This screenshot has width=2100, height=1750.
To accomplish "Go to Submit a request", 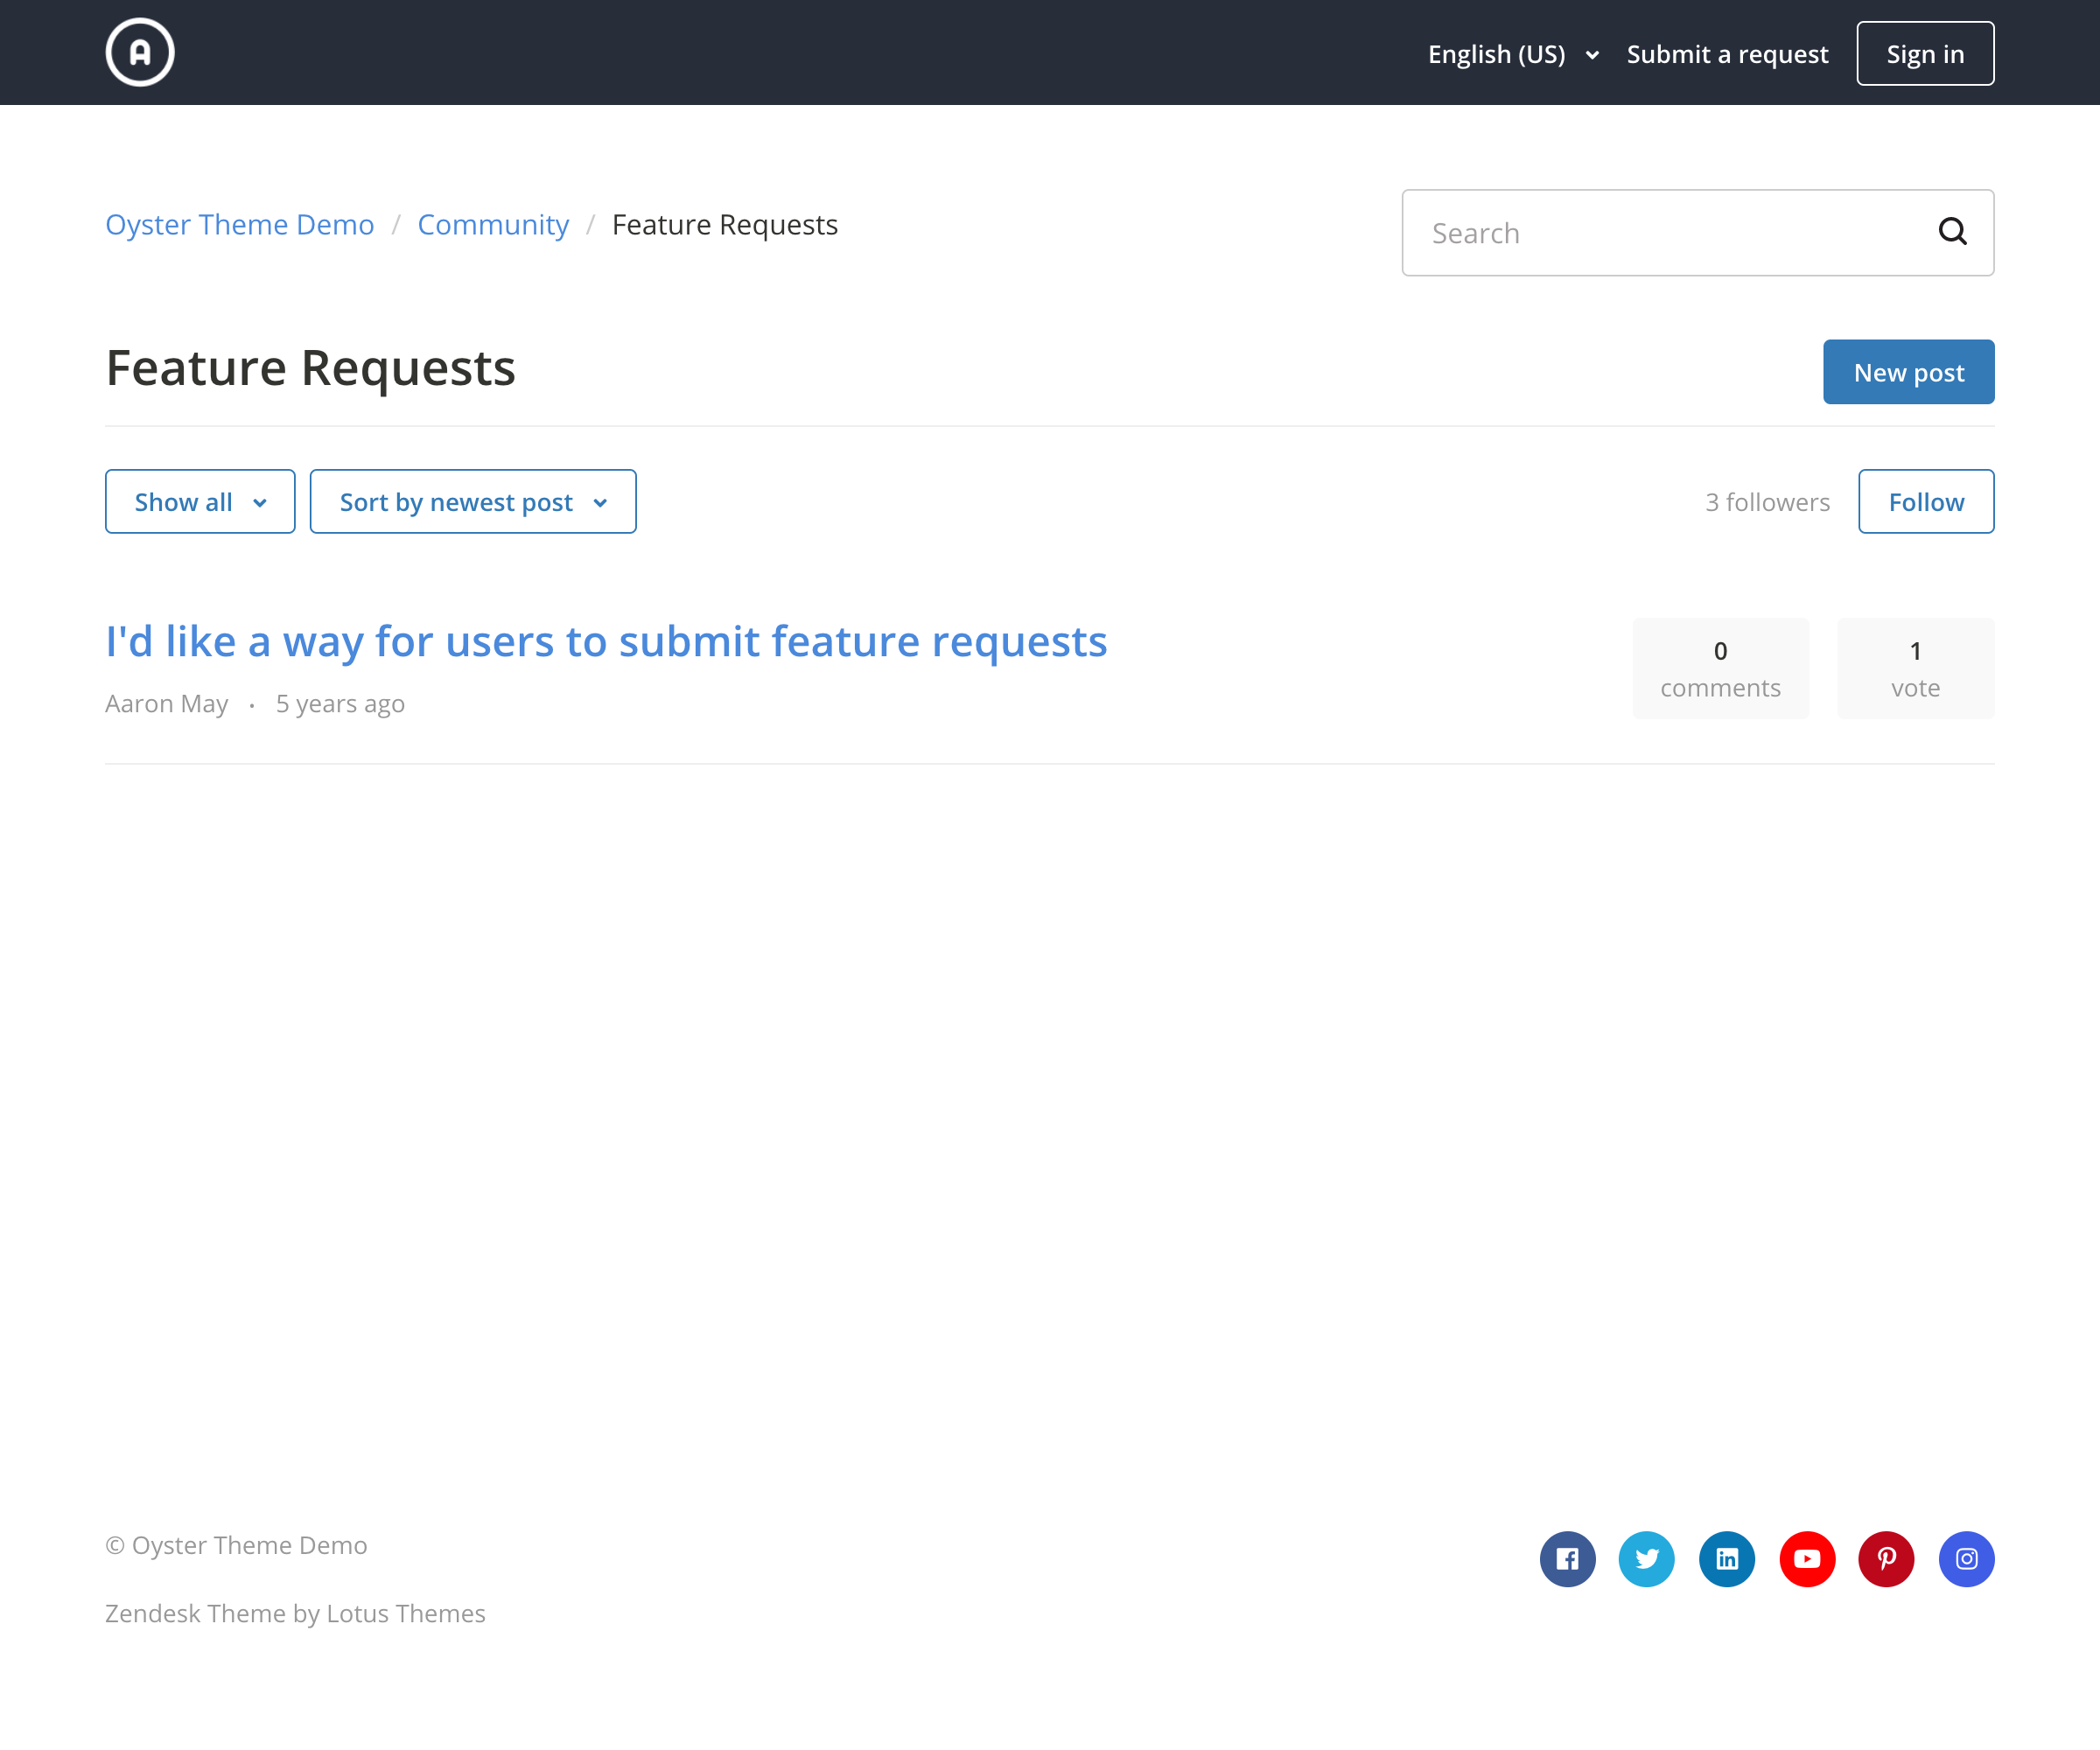I will 1727,54.
